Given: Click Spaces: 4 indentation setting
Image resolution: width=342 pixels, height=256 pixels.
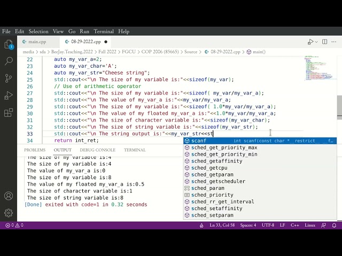Looking at the screenshot, I should 248,225.
